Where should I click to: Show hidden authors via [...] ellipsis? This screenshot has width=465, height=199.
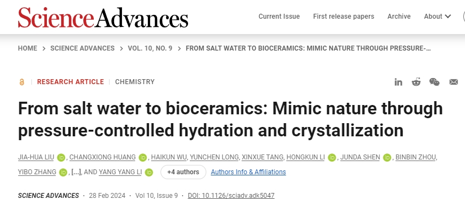[x=76, y=172]
